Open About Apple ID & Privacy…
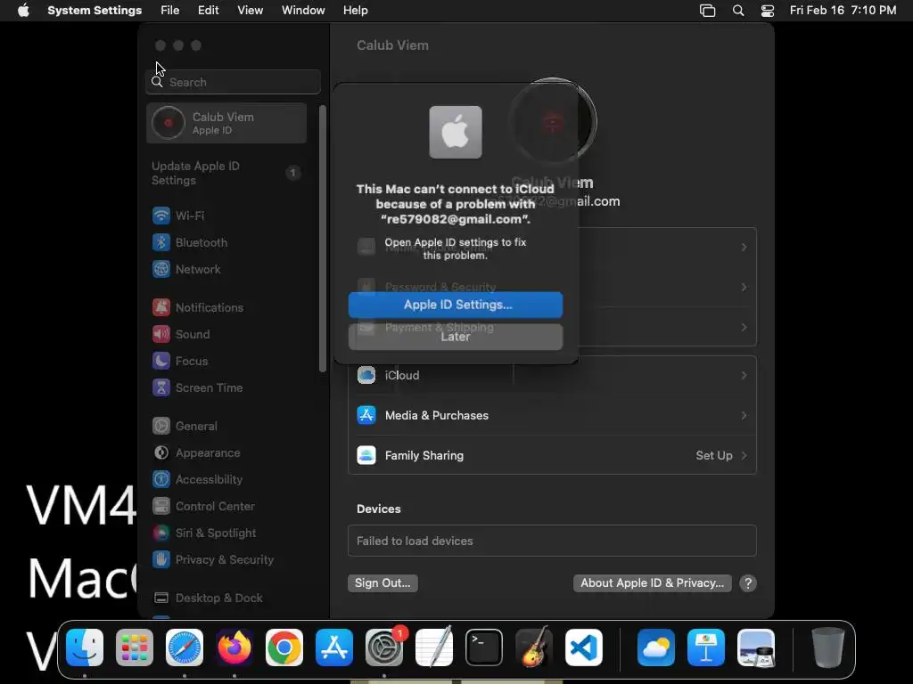The height and width of the screenshot is (684, 913). pos(652,582)
